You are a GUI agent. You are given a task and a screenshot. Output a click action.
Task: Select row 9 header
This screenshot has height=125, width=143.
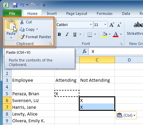[x=7, y=121]
